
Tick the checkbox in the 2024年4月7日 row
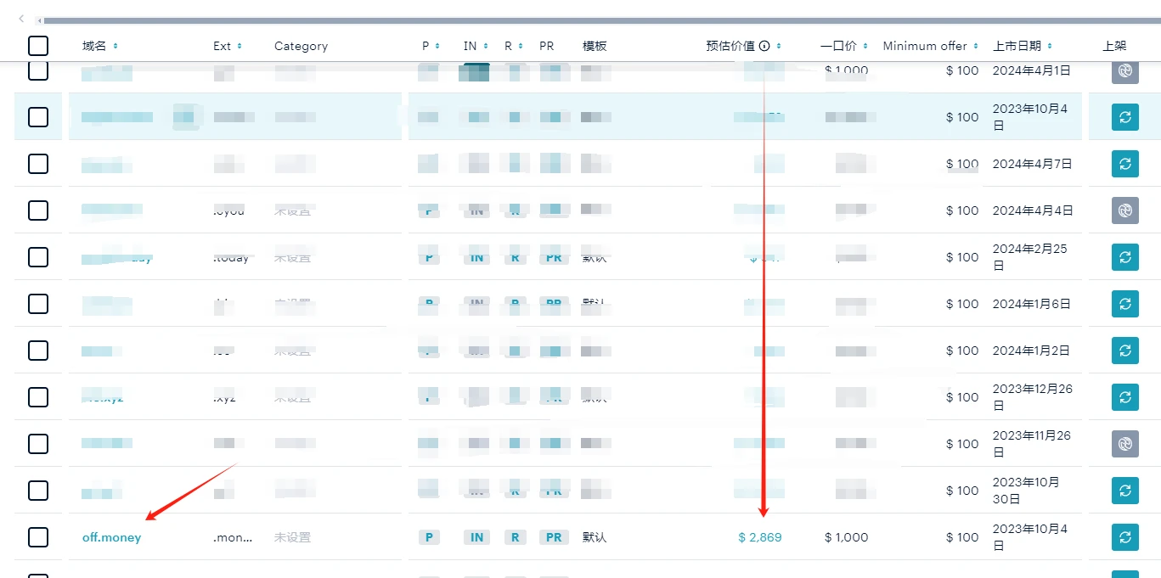pos(38,164)
